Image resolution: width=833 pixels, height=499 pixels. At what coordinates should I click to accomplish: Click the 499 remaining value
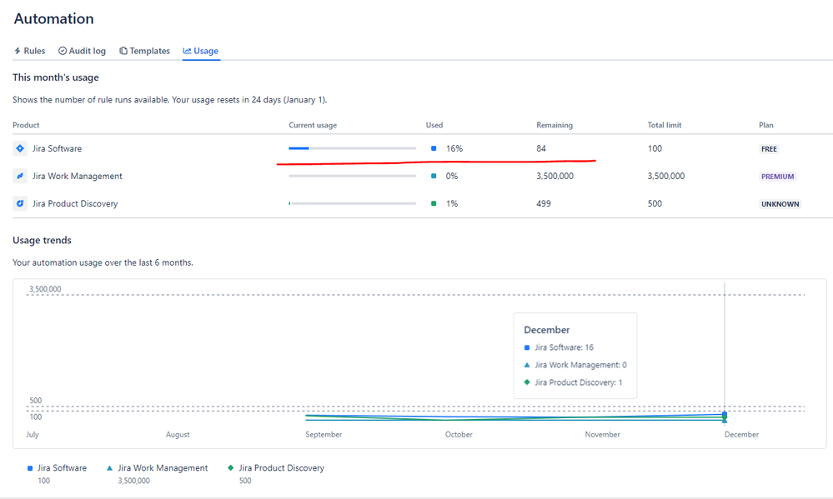544,204
